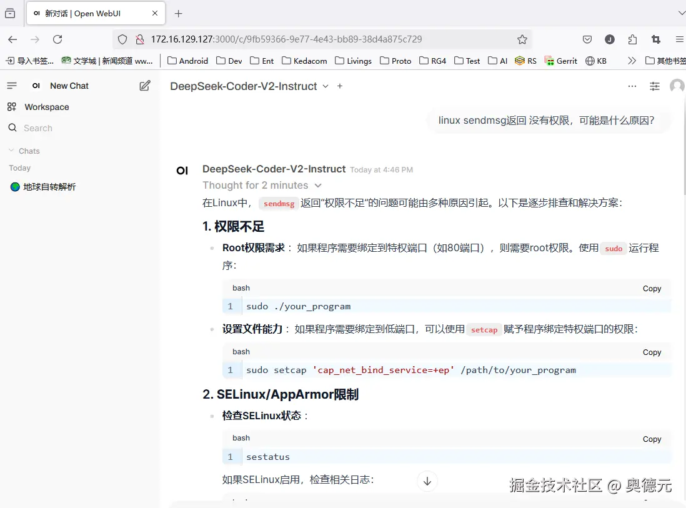686x508 pixels.
Task: Copy the sestatus code block
Action: [x=652, y=439]
